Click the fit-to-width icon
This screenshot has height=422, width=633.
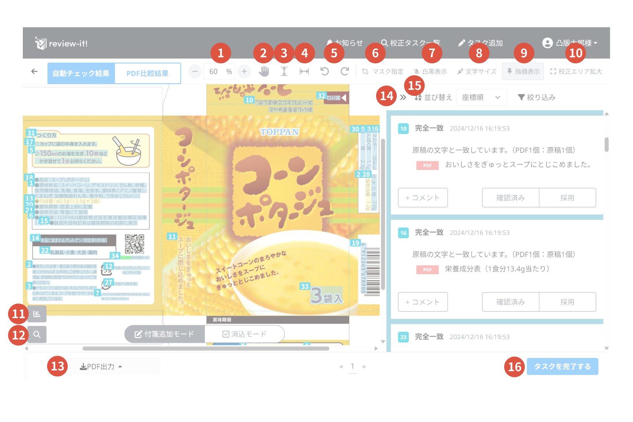pyautogui.click(x=304, y=71)
